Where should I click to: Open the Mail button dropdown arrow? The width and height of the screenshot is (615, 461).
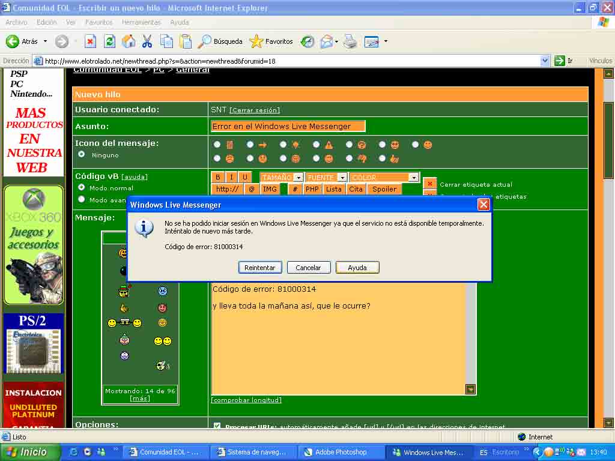(x=336, y=41)
